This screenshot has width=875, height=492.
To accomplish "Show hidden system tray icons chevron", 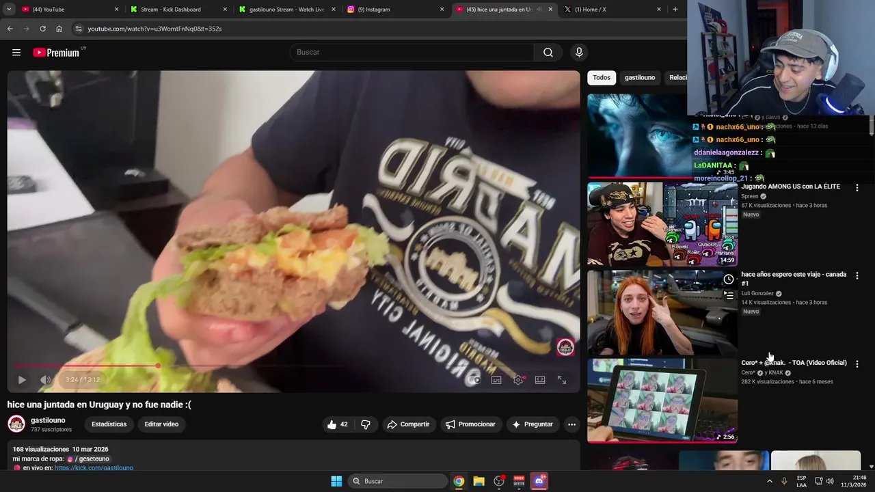I will [769, 481].
